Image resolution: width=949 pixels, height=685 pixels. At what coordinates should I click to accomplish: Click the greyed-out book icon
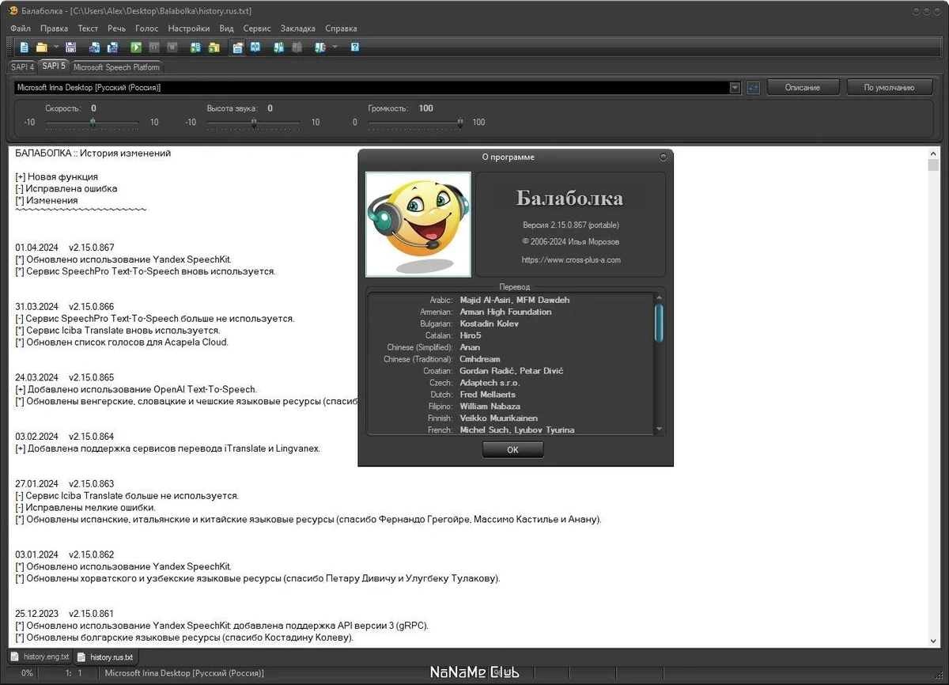296,47
